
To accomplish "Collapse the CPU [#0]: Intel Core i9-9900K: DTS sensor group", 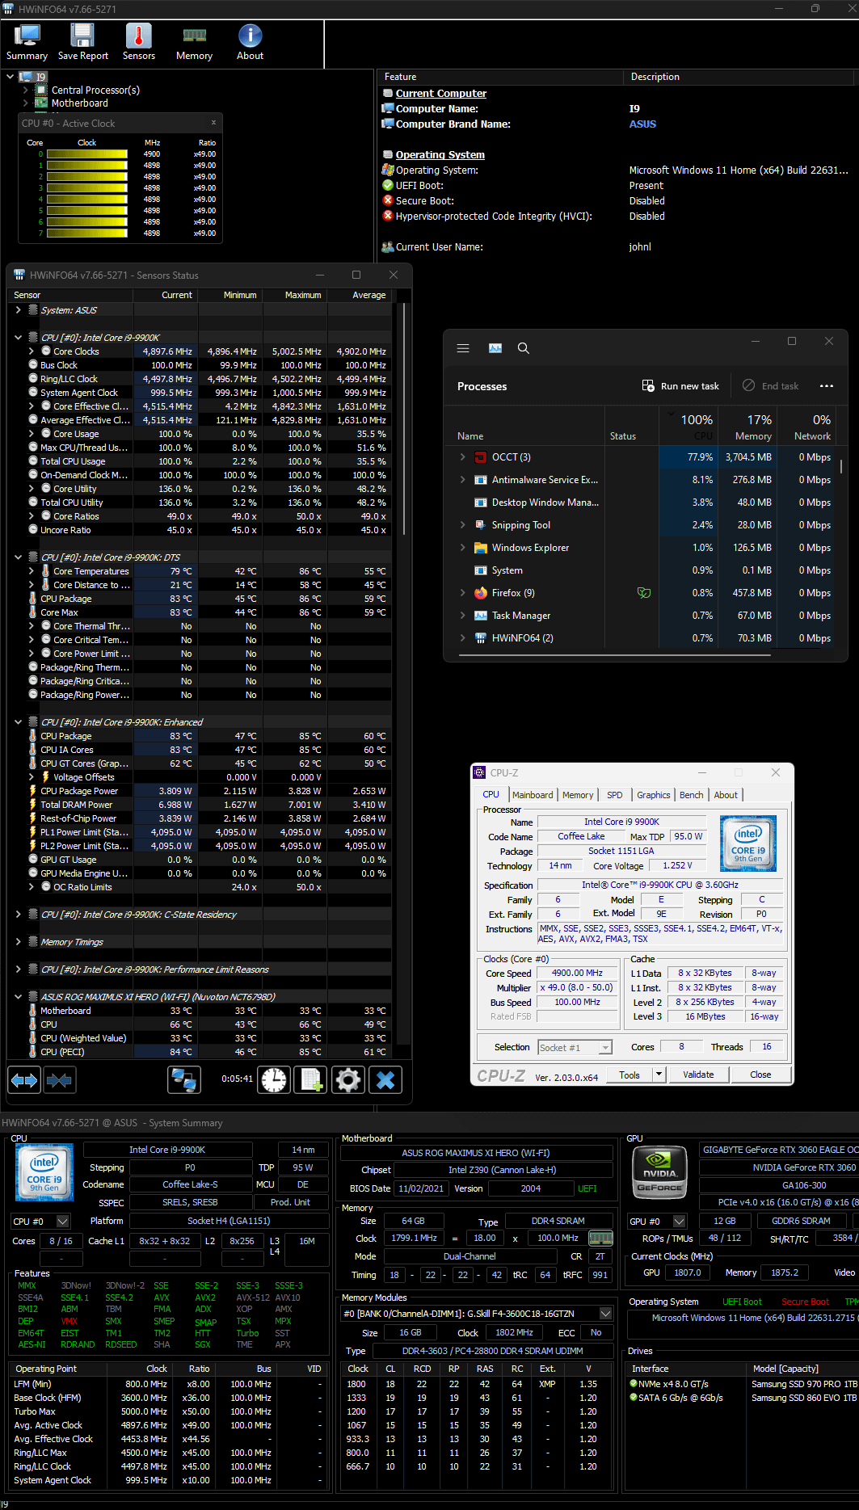I will tap(18, 557).
